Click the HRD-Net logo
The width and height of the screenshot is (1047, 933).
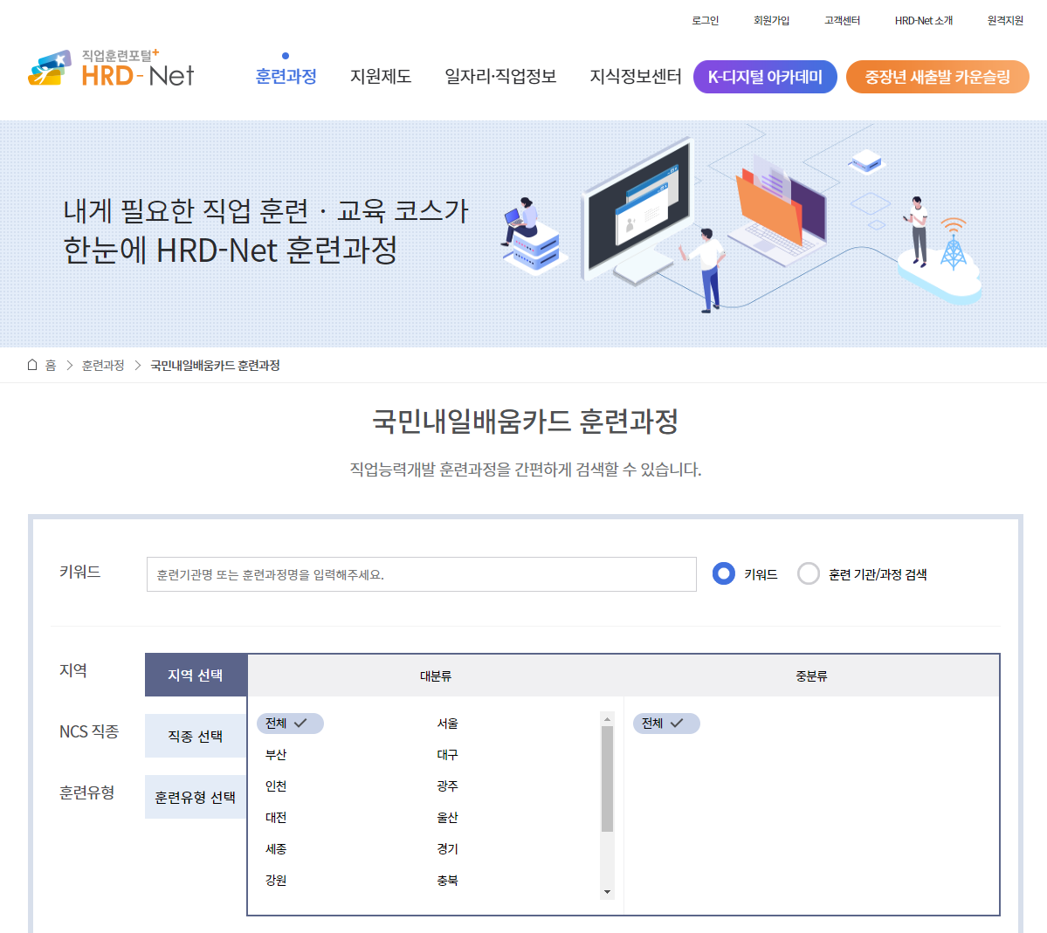tap(111, 69)
